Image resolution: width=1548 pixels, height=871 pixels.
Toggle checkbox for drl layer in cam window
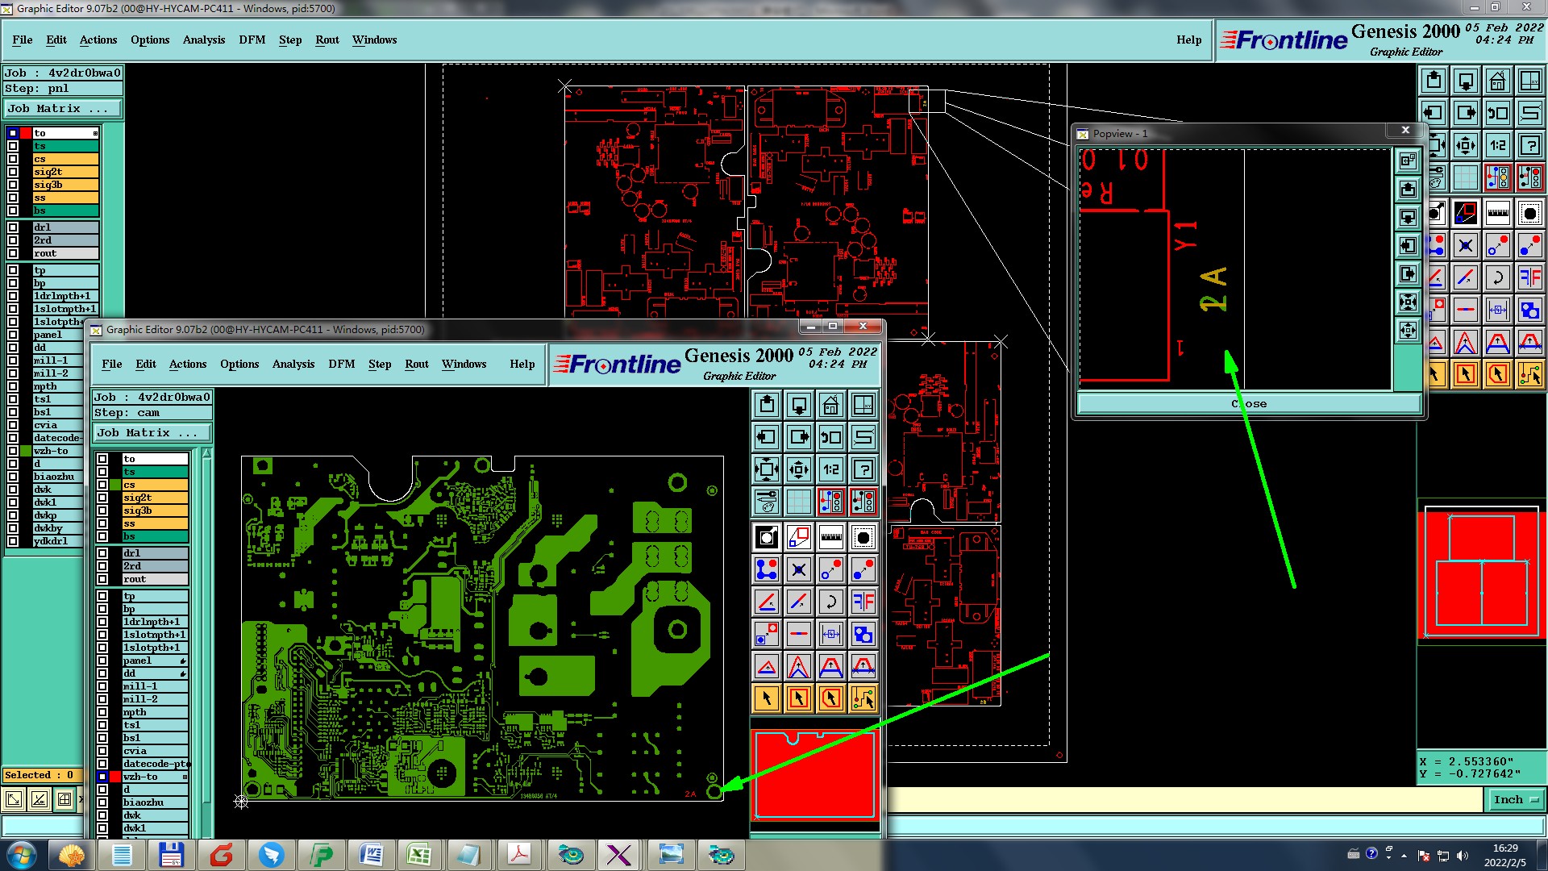(x=102, y=553)
